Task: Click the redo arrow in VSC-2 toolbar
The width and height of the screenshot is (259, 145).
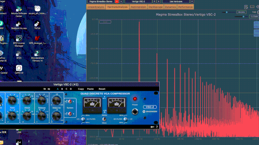Action: [x=49, y=89]
